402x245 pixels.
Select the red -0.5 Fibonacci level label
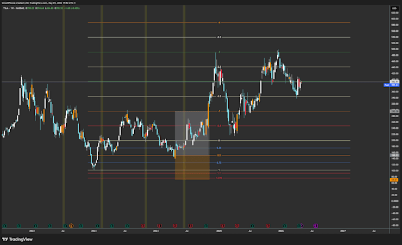(x=219, y=125)
